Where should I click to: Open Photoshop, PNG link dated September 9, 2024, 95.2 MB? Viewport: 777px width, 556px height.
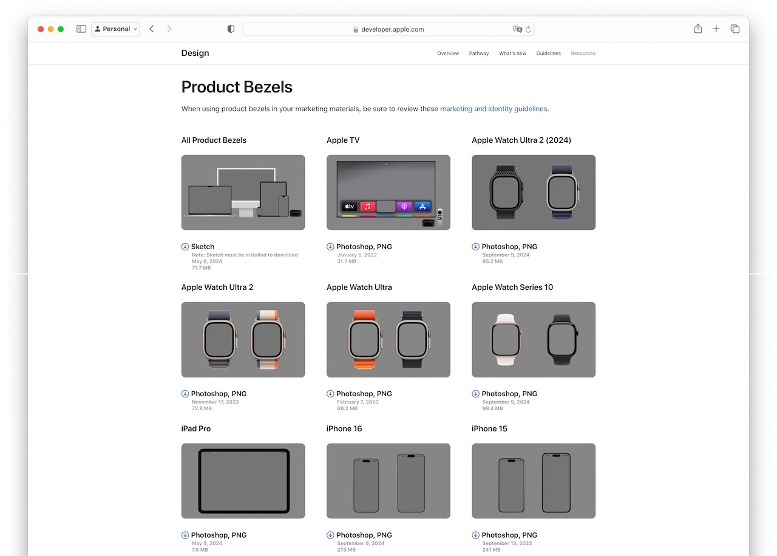[509, 247]
